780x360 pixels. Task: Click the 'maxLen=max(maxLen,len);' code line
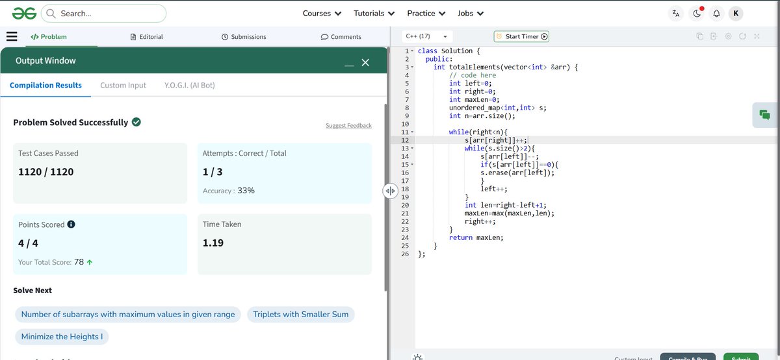click(510, 213)
